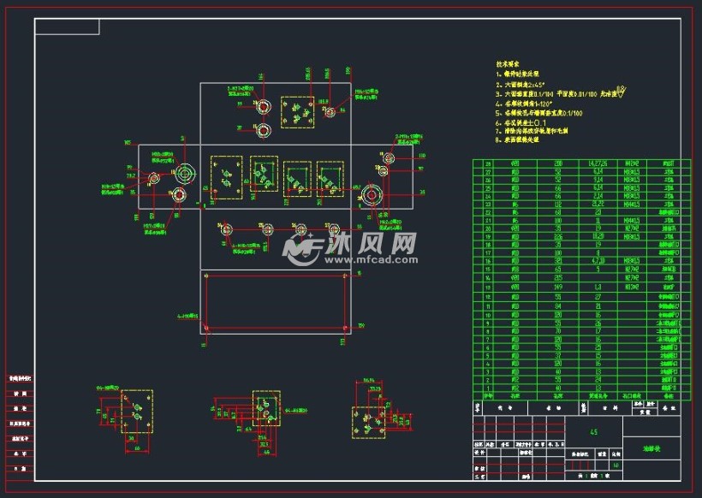
Task: Click the quantity value 18 in title block
Action: point(616,464)
